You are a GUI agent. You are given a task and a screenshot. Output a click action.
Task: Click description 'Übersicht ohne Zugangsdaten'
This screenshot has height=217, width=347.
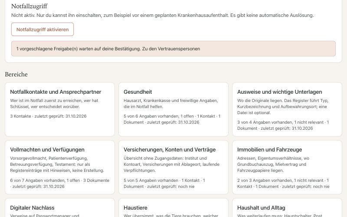[x=171, y=164]
